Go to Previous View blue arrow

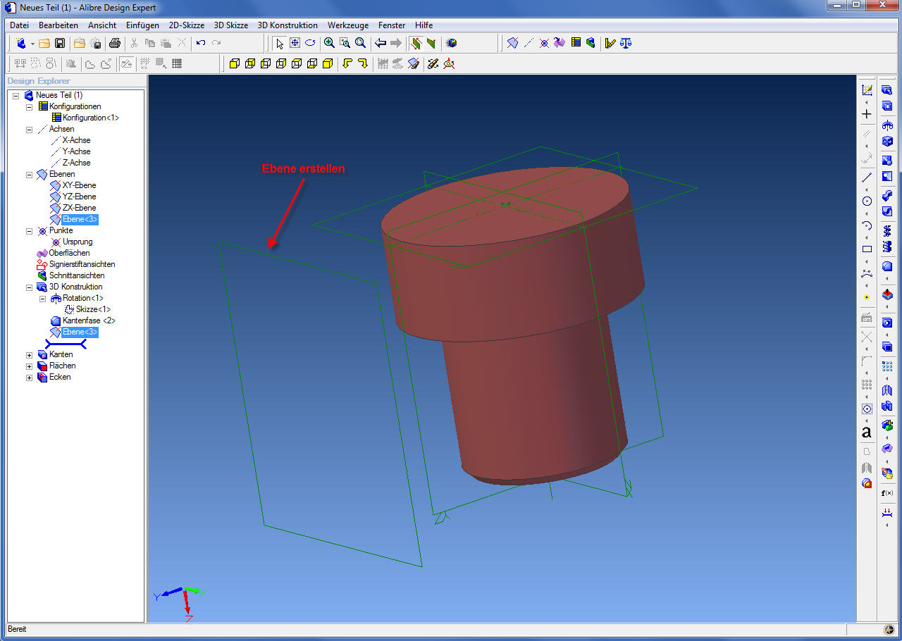click(x=381, y=43)
